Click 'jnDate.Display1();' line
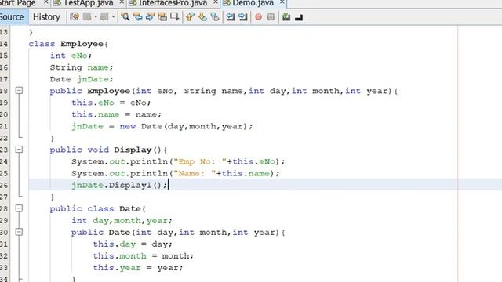Image resolution: width=502 pixels, height=282 pixels. point(119,185)
